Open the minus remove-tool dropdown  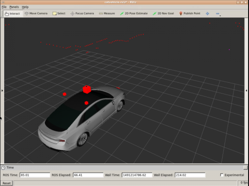218,14
